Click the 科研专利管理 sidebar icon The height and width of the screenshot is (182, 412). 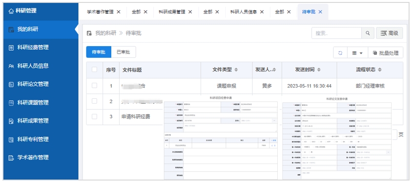(x=11, y=139)
